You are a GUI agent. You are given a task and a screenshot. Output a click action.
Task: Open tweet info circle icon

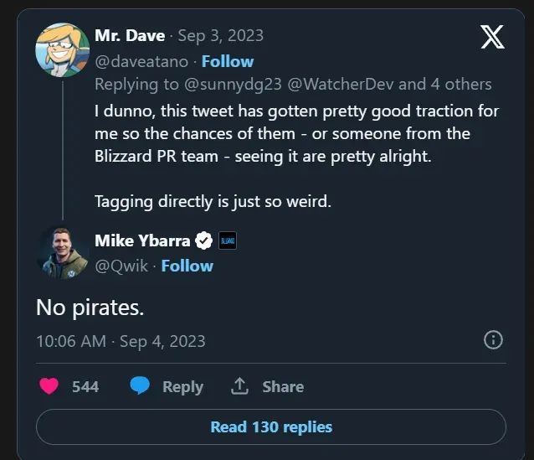pos(494,339)
